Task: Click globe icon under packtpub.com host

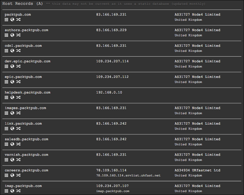Action: click(12, 20)
